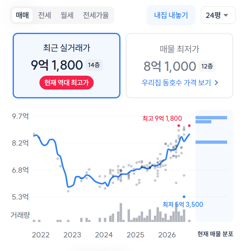Click the rightmost red highest-price dot
Viewport: 246px width, 251px height.
(189, 126)
